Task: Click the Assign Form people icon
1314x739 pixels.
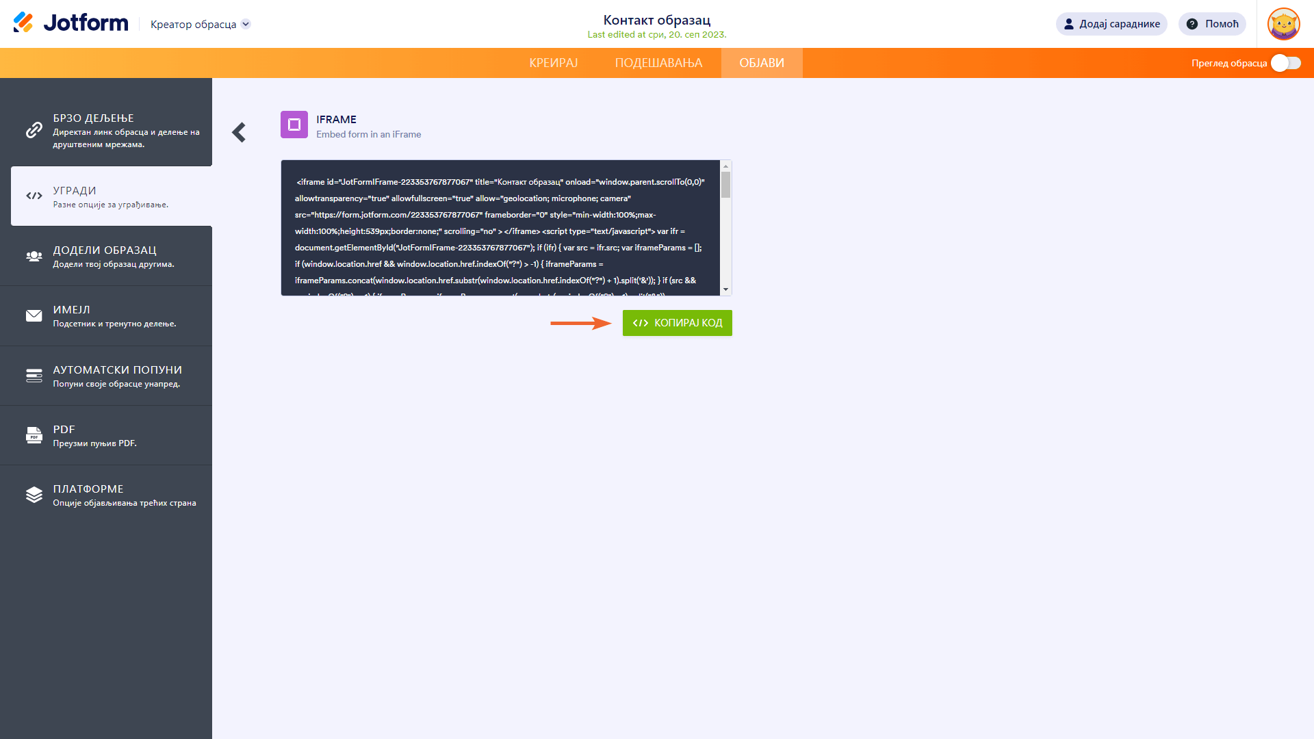Action: pos(34,256)
